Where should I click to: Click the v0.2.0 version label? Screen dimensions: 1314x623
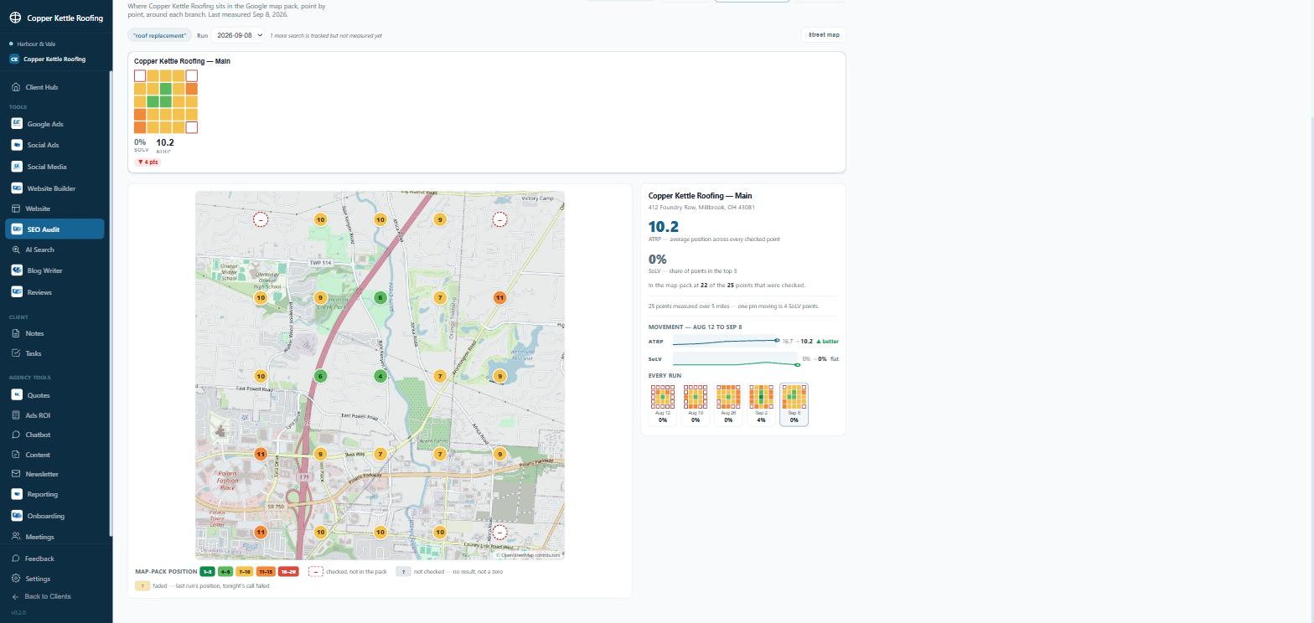tap(18, 613)
